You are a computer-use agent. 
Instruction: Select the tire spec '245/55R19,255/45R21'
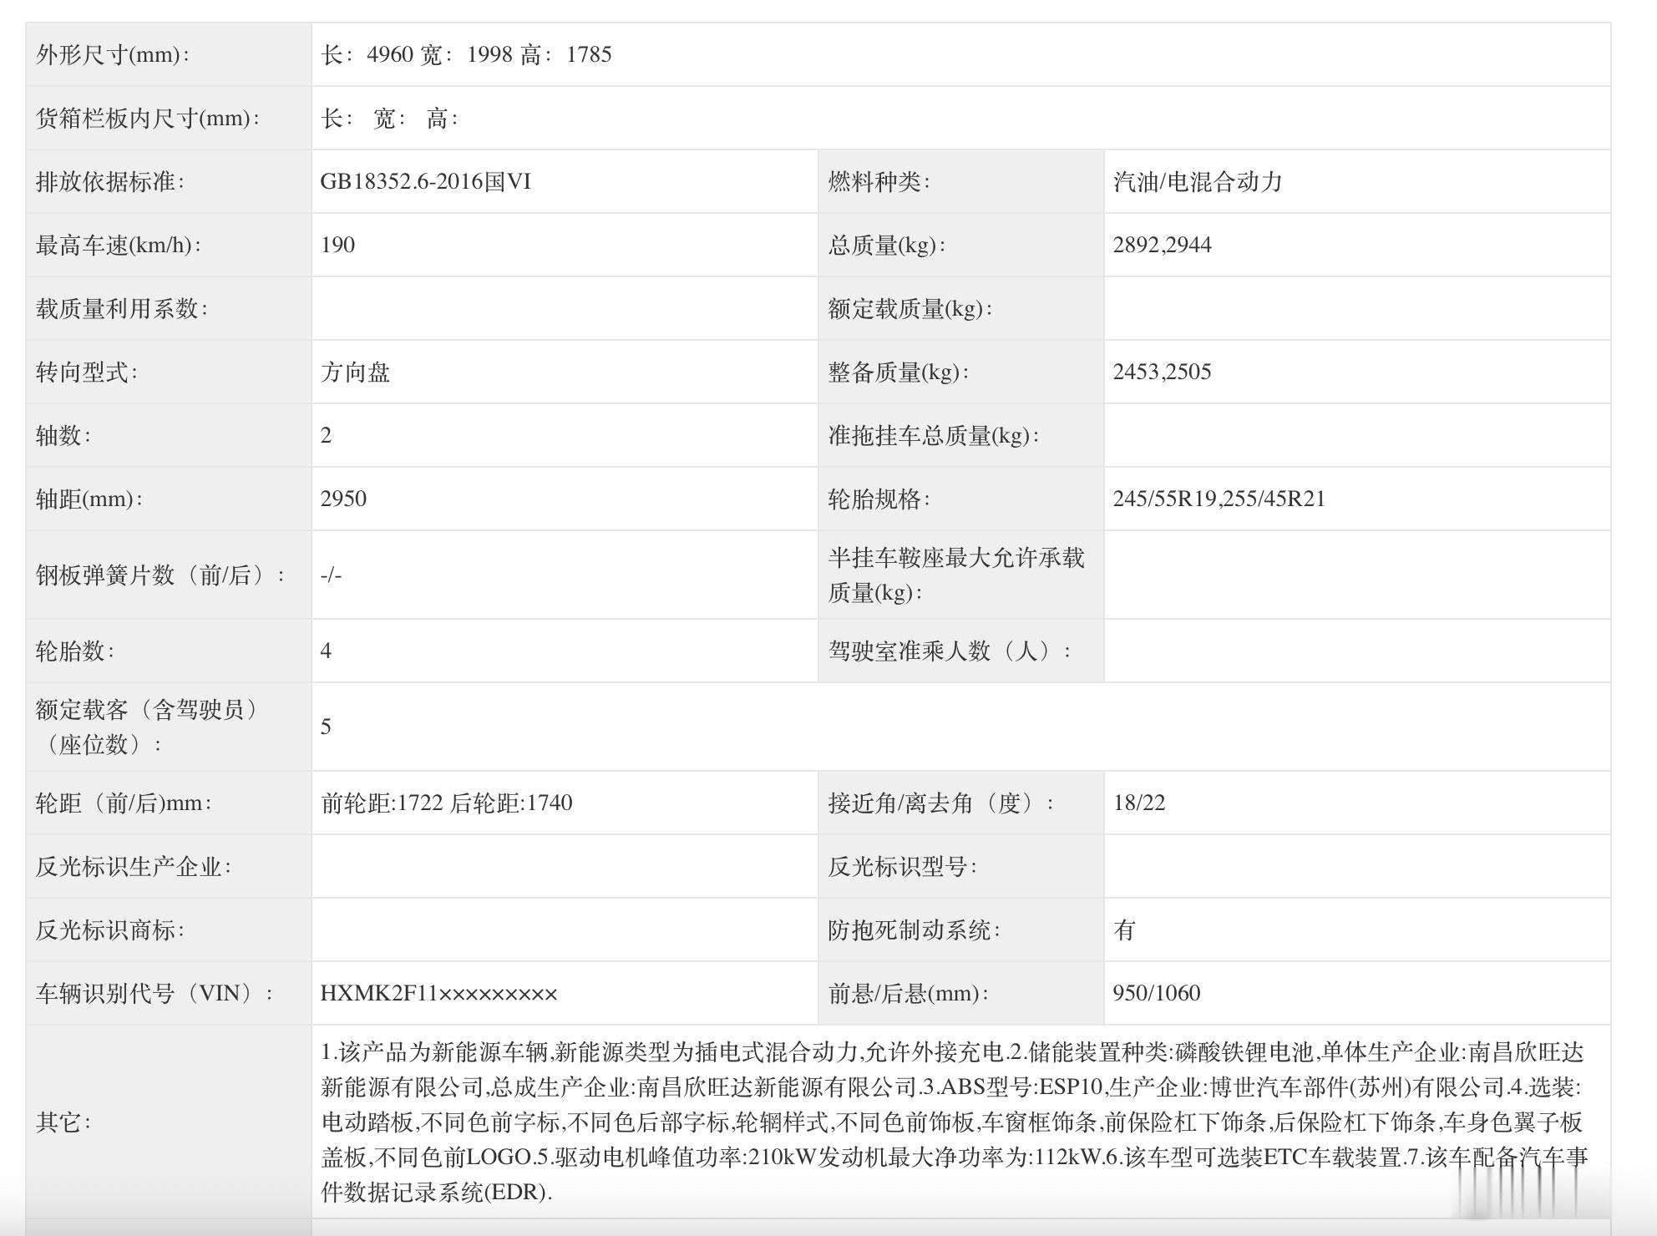click(1219, 499)
